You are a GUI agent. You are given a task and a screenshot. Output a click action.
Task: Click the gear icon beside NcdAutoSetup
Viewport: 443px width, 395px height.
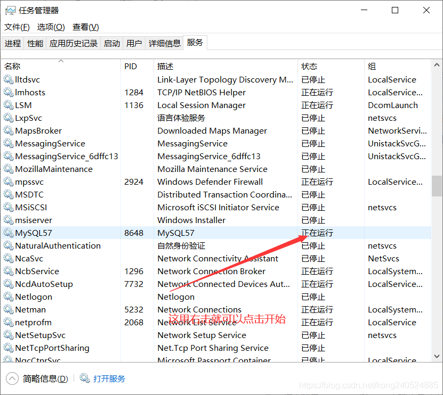click(x=9, y=284)
